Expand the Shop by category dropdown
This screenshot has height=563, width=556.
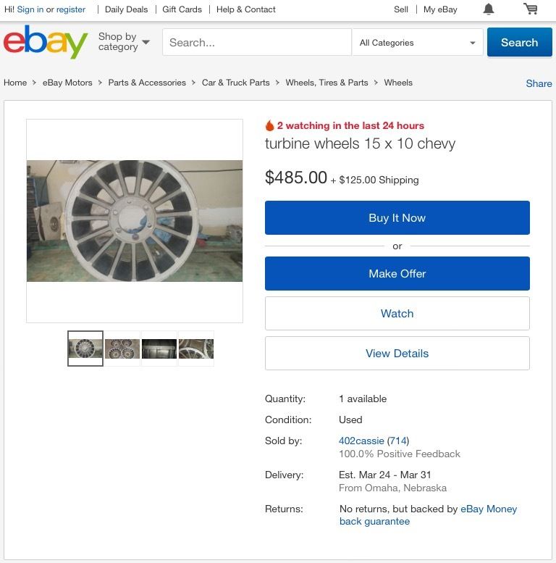(x=124, y=41)
